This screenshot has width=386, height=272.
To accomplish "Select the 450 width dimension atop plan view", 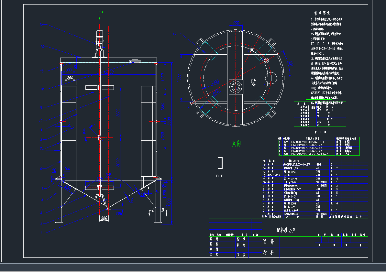I will (x=236, y=23).
